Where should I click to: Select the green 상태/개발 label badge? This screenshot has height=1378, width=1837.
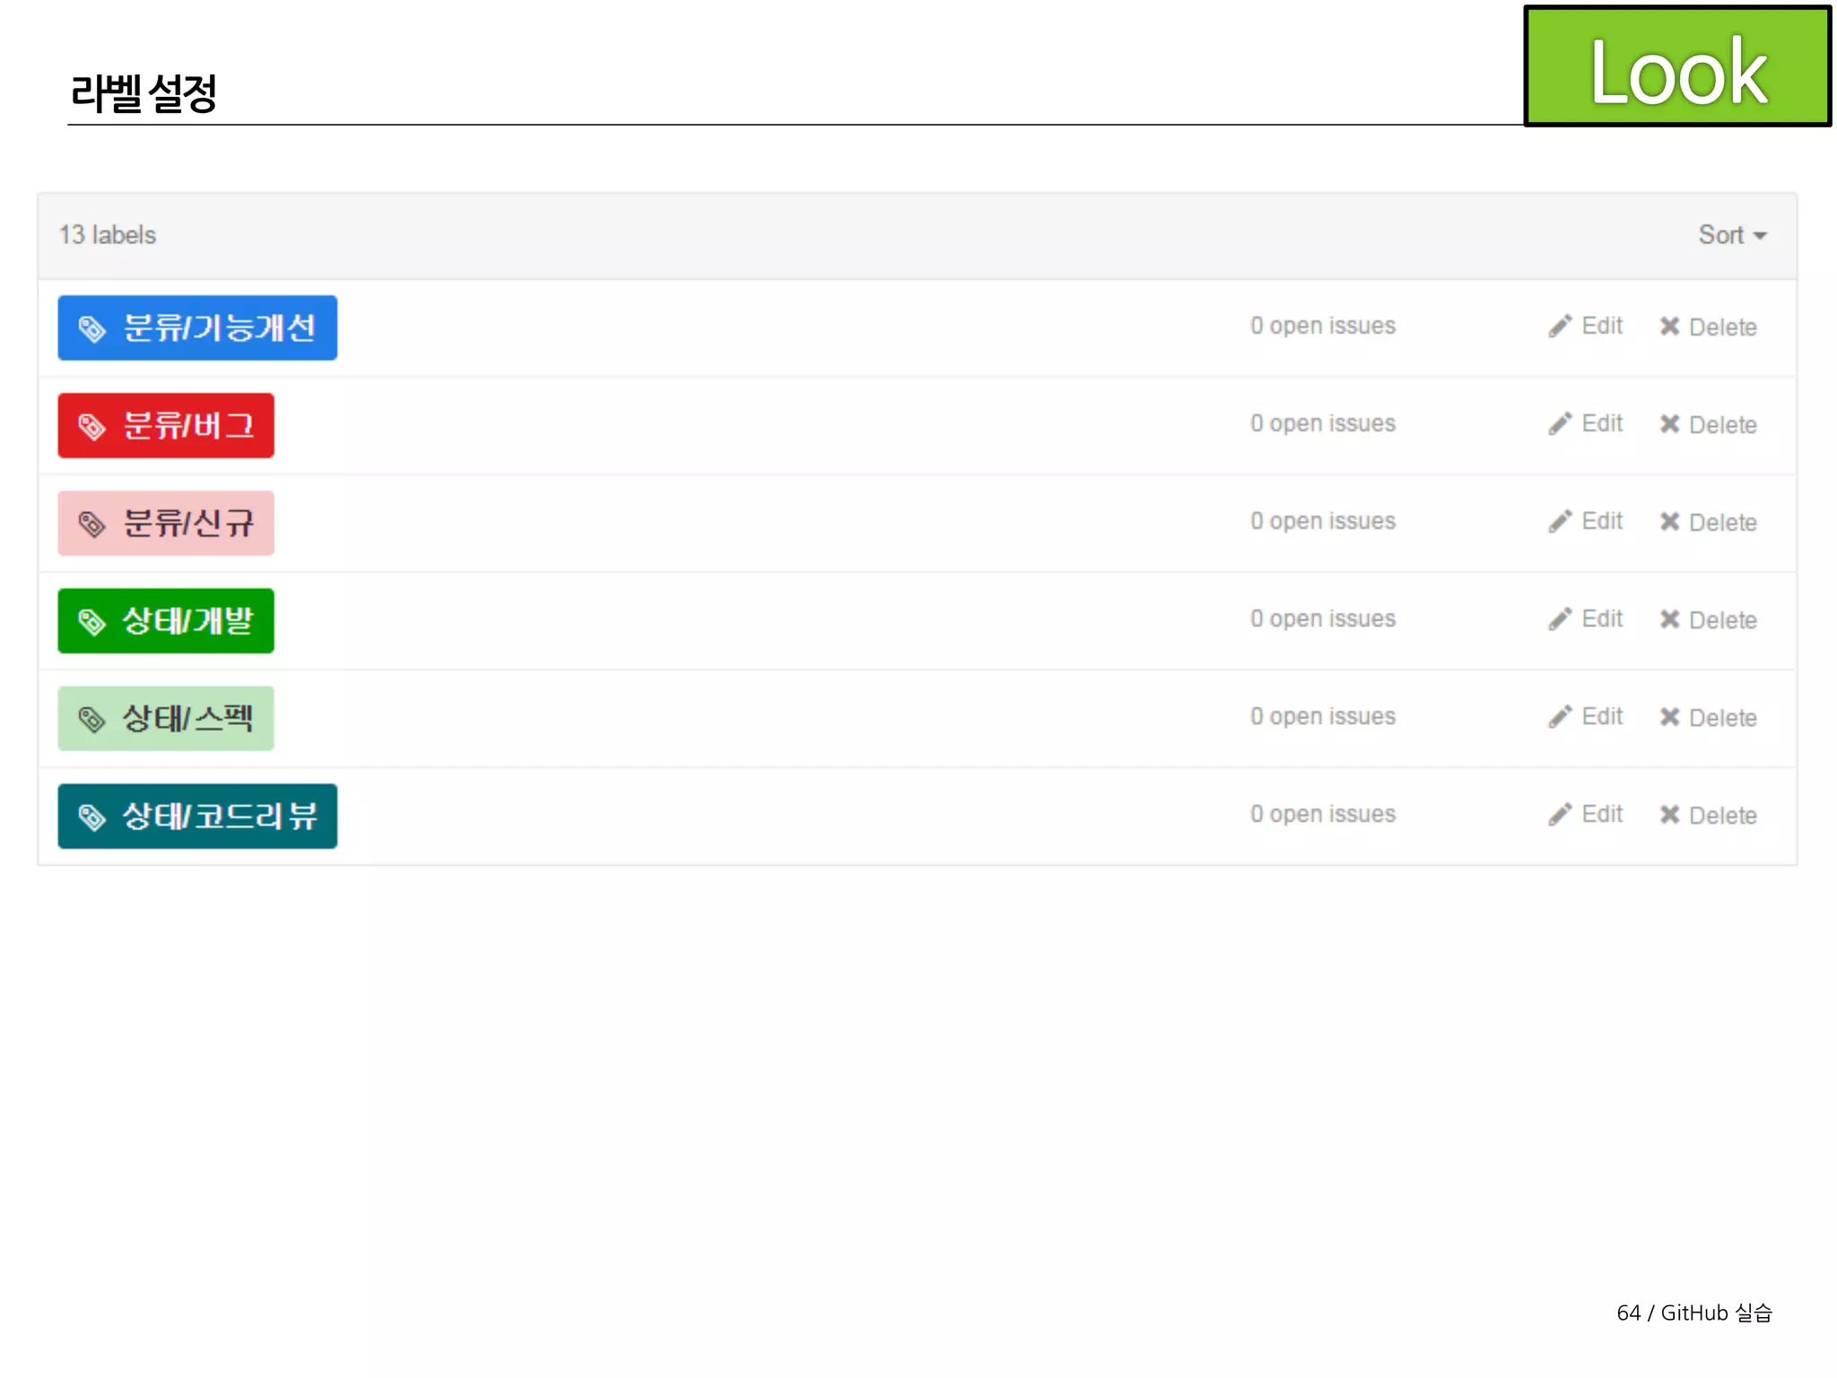166,621
